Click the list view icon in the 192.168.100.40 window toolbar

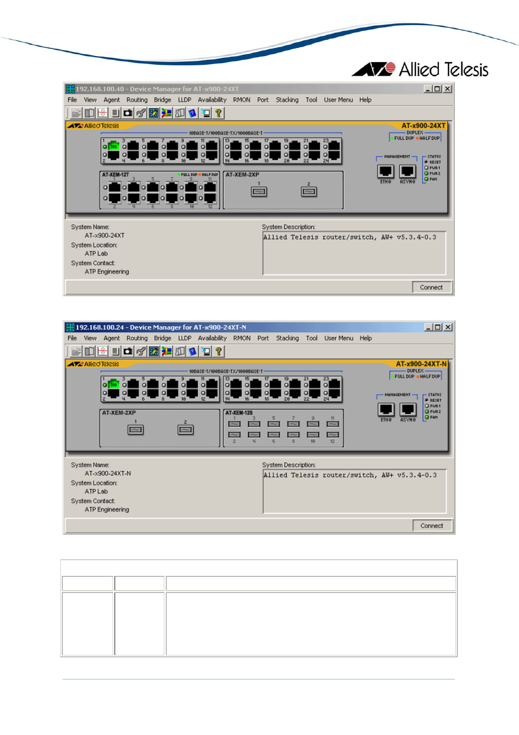115,113
